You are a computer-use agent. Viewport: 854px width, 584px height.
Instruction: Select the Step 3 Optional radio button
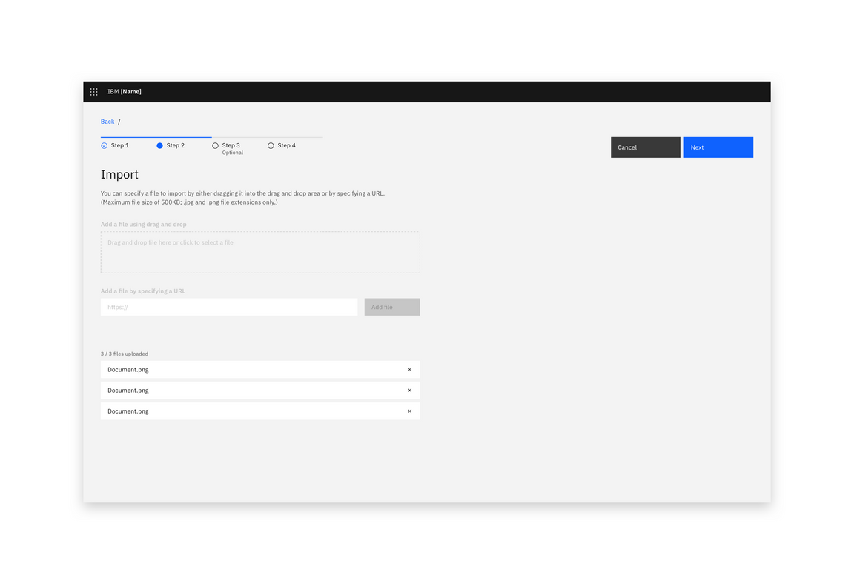(215, 145)
